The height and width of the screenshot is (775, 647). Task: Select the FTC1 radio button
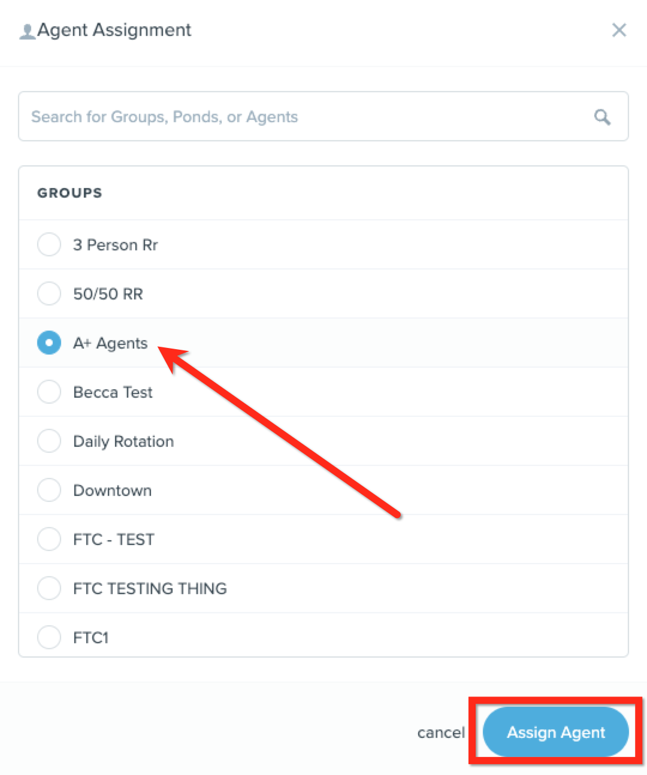click(49, 637)
